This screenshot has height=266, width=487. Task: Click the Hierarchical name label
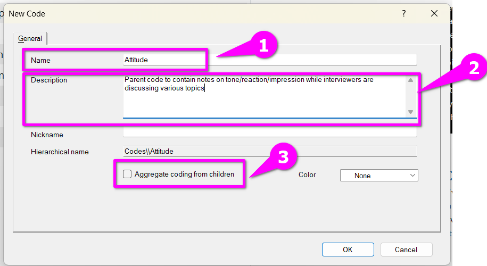tap(60, 152)
